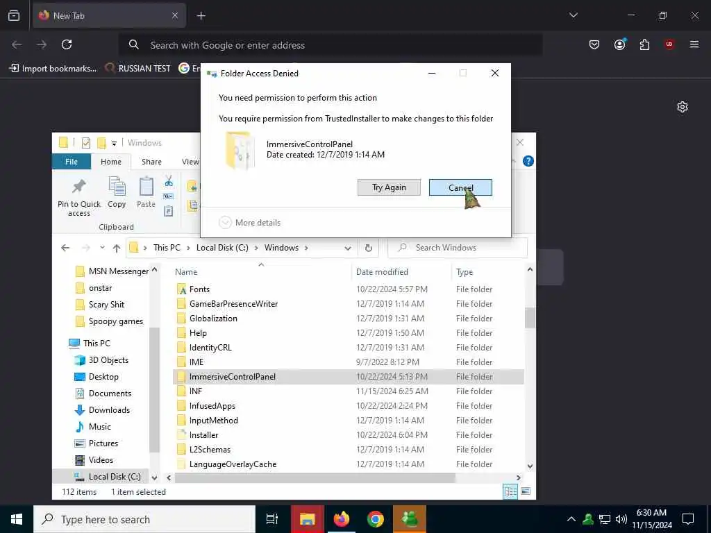The image size is (711, 533).
Task: Click Local Disk (C:) in the breadcrumb
Action: click(x=222, y=248)
